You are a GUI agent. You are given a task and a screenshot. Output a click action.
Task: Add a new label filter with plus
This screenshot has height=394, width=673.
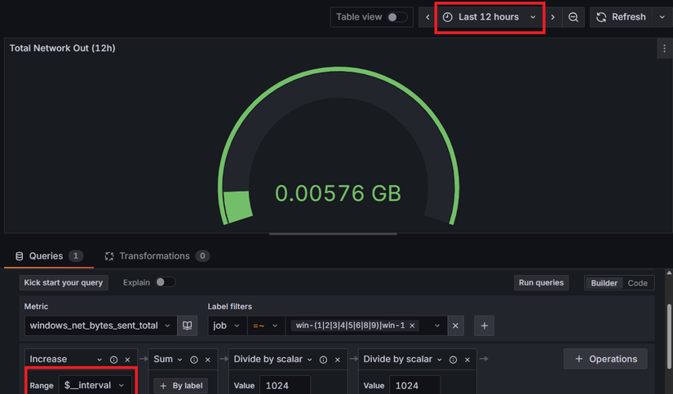tap(484, 325)
